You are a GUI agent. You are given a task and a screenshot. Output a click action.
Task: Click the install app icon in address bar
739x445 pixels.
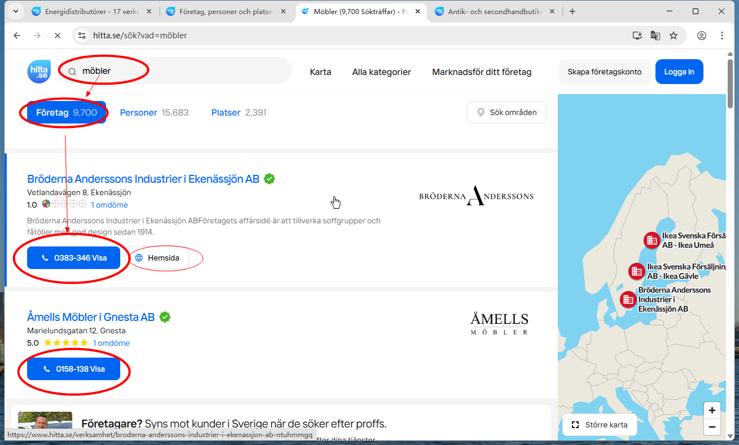637,36
